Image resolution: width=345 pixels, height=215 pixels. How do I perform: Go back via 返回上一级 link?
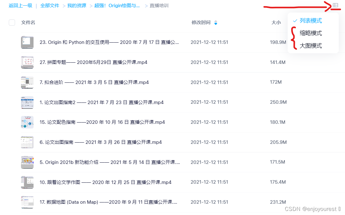20,6
